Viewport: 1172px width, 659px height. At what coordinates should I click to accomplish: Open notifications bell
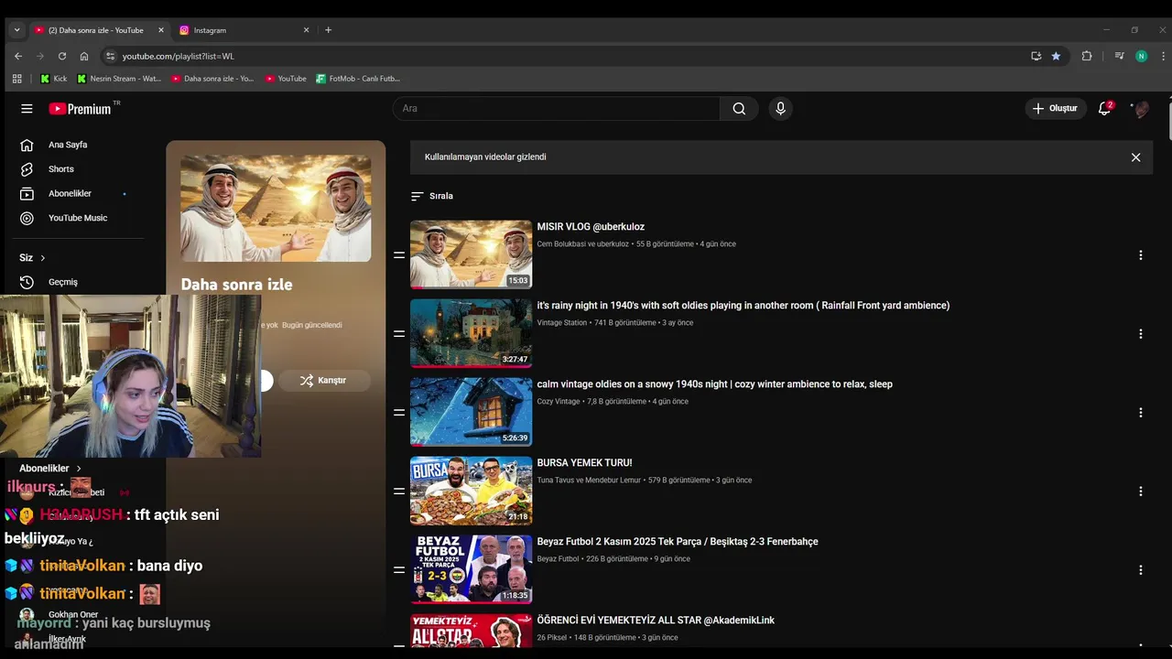[1105, 108]
